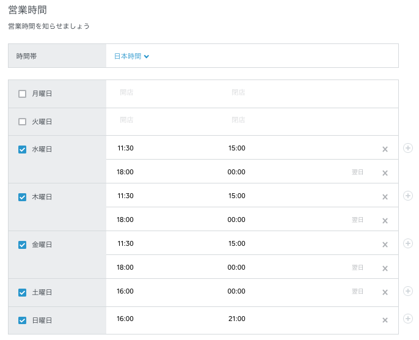Change Sunday's 21:00 closing time
The image size is (419, 340).
click(236, 319)
